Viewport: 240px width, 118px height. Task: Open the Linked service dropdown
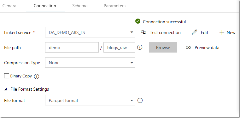coord(90,32)
